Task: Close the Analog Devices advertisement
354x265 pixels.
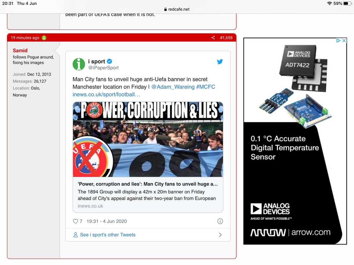Action: tap(344, 40)
